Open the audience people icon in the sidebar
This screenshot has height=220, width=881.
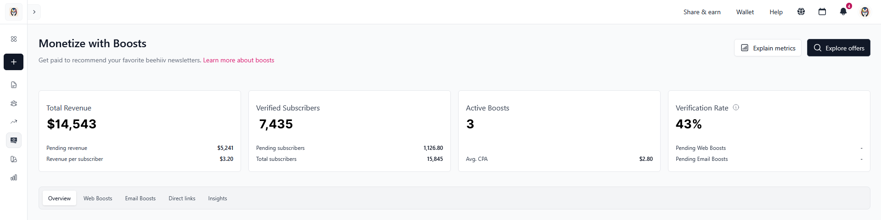point(14,104)
